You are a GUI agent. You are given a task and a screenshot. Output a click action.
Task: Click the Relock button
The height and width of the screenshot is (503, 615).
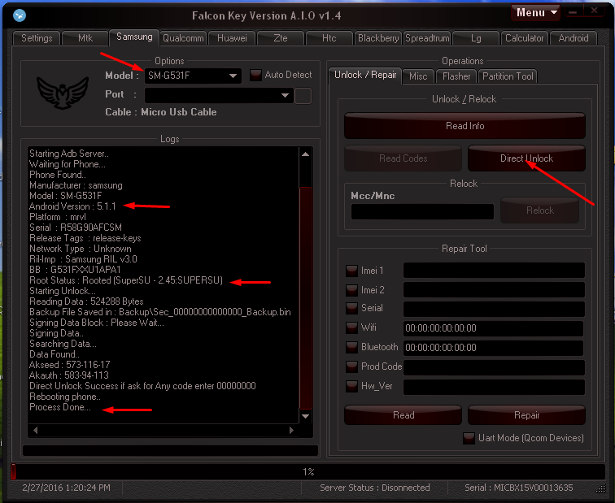tap(539, 210)
